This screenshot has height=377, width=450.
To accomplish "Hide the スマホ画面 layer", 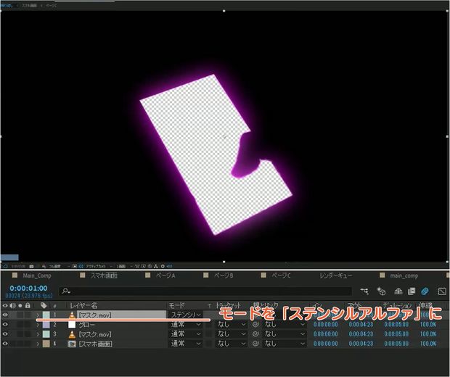I will coord(5,344).
